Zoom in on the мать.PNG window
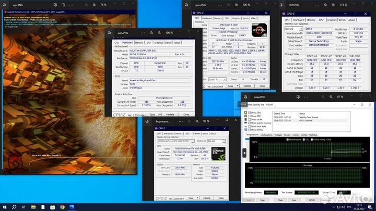Viewport: 376px width, 211px height. 159,33
